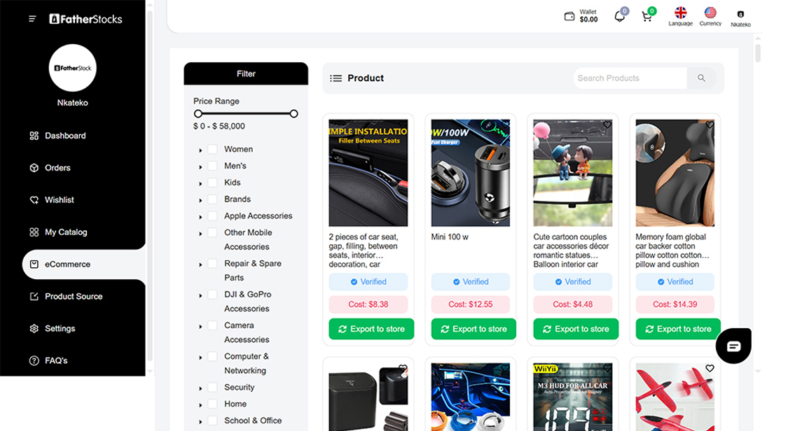The width and height of the screenshot is (788, 431).
Task: Click the minimum price slider handle
Action: 198,114
